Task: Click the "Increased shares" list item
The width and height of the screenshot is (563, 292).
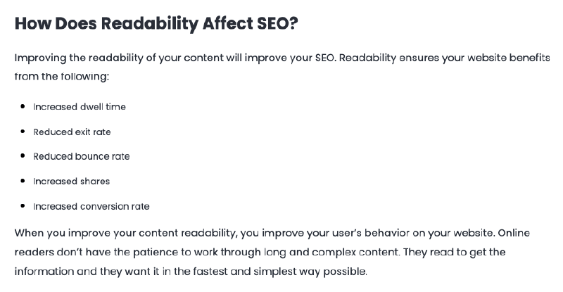Action: pyautogui.click(x=72, y=182)
